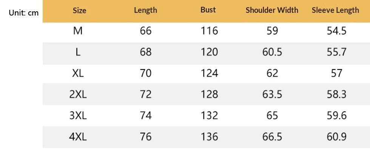Screen dimensions: 370x150
Task: Click sleeve length value 60.9
Action: coord(336,137)
